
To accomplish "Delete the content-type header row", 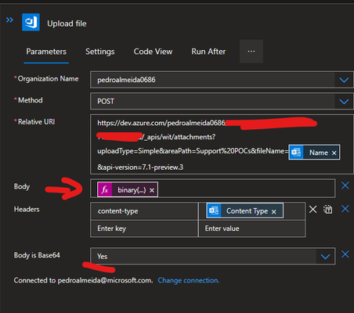I will tap(312, 209).
